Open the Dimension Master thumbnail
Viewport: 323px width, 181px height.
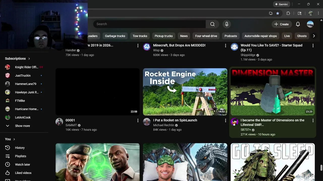[273, 92]
